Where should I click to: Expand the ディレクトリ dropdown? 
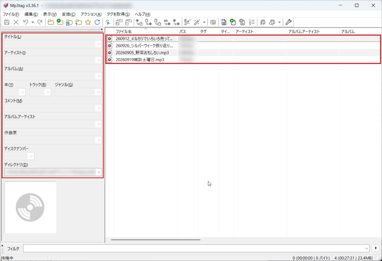[x=99, y=172]
